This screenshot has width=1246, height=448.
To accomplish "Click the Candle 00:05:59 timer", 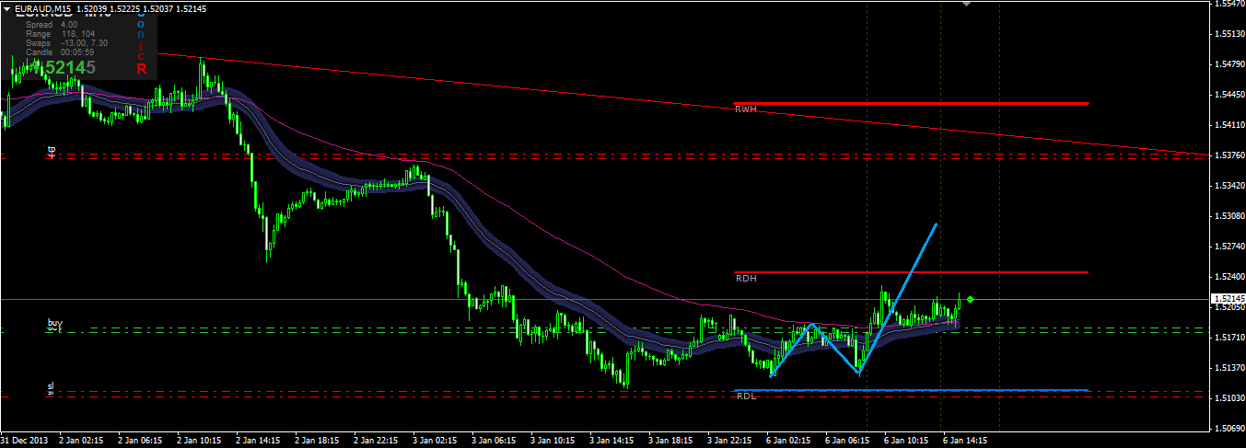I will [x=61, y=52].
